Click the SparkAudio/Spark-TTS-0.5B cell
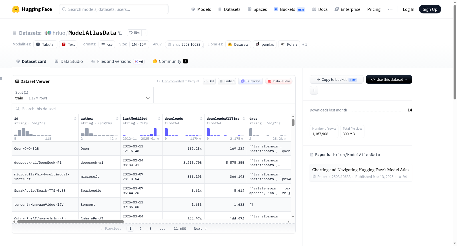The image size is (457, 246). (x=45, y=191)
